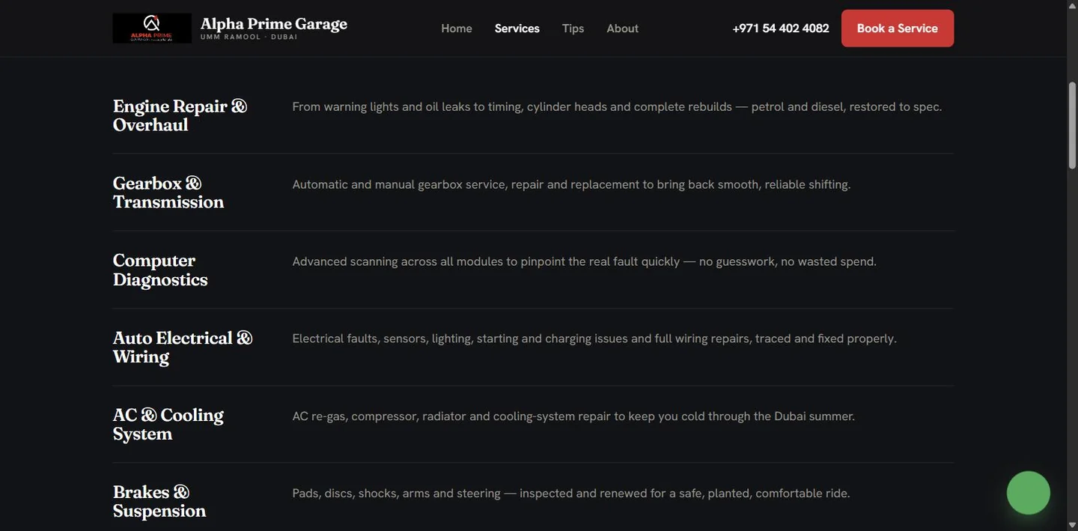Screen dimensions: 1078x531
Task: Click the page vertical scrollbar thumb
Action: coord(1072,127)
